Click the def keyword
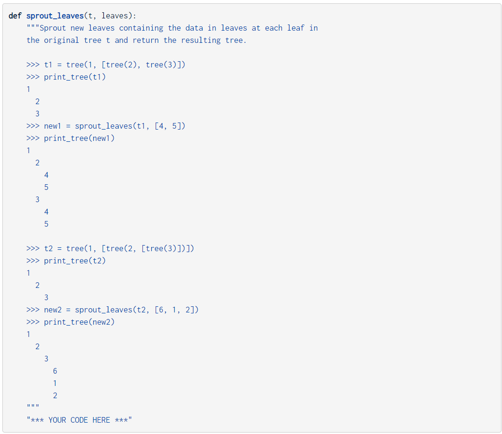 pyautogui.click(x=15, y=16)
